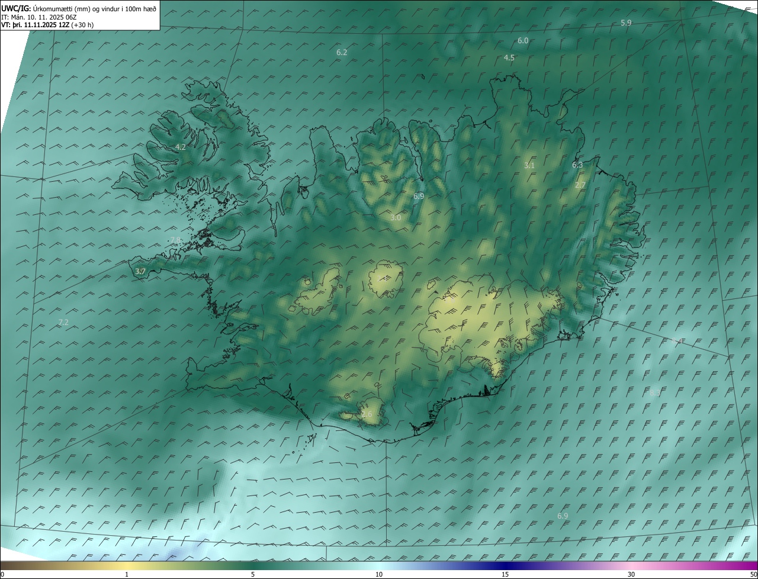The width and height of the screenshot is (758, 579).
Task: Click the 0 tick on the color scale
Action: [x=2, y=574]
